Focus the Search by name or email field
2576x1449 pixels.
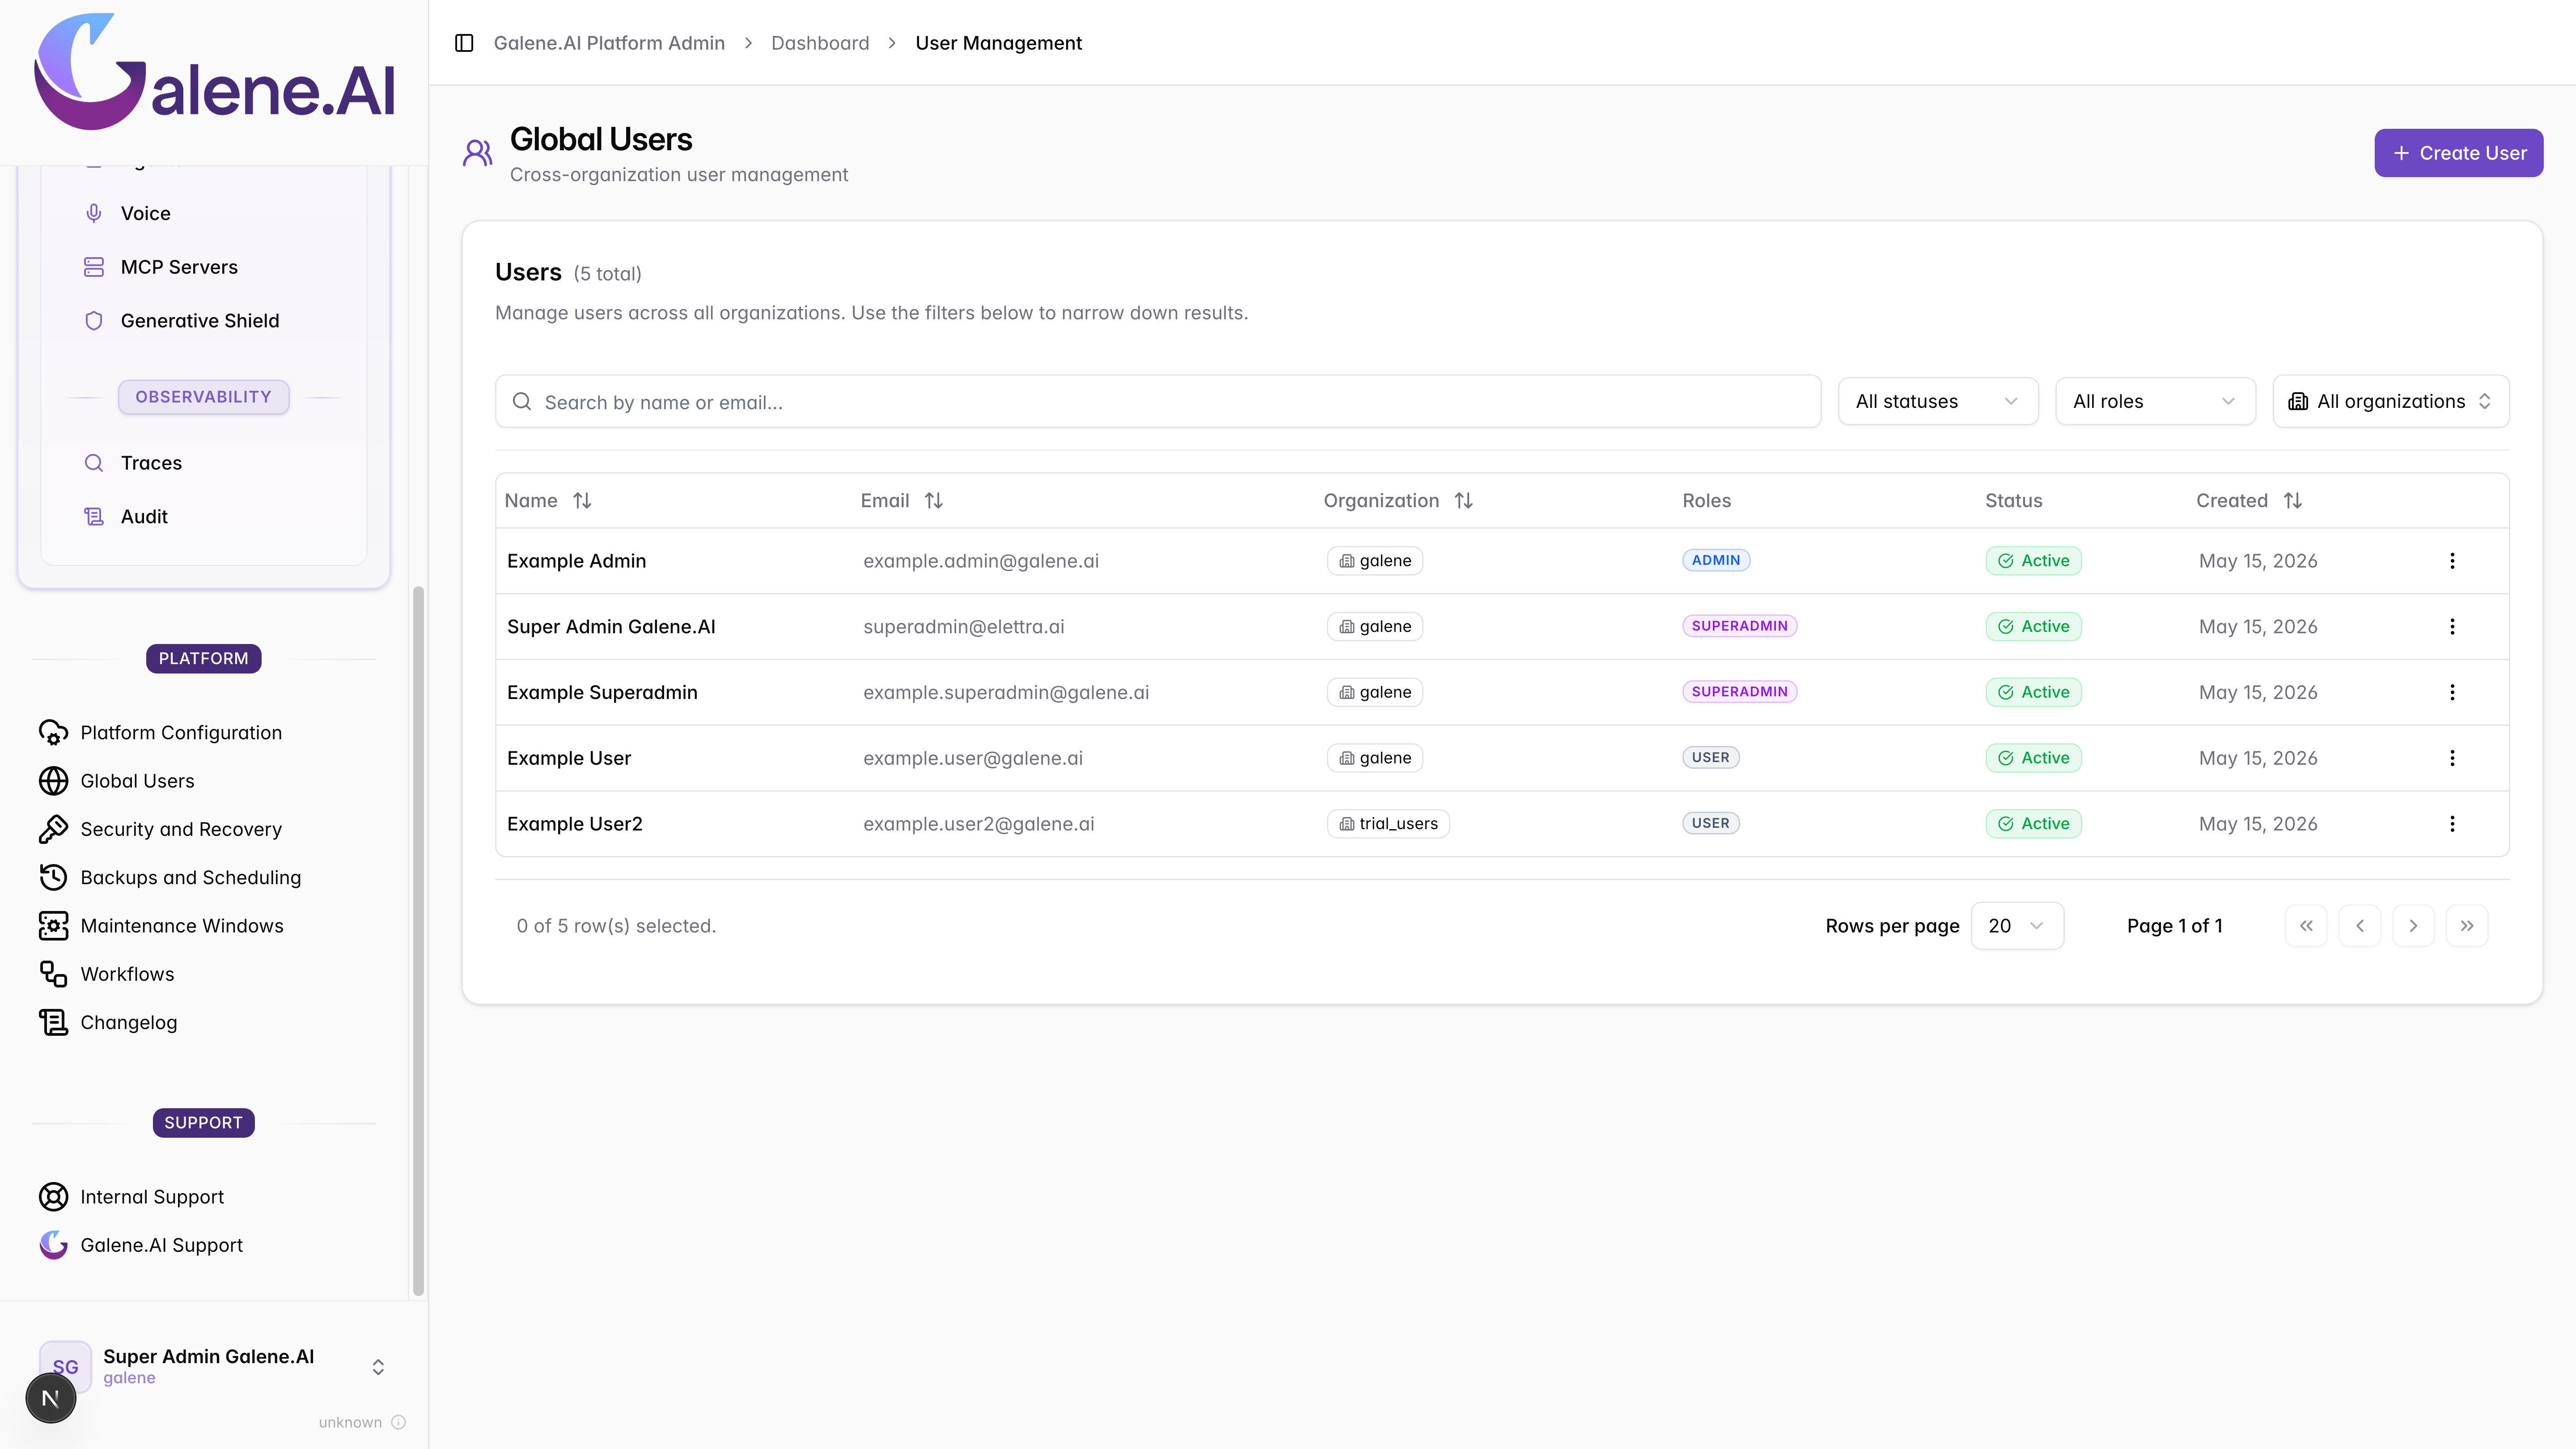coord(1158,402)
